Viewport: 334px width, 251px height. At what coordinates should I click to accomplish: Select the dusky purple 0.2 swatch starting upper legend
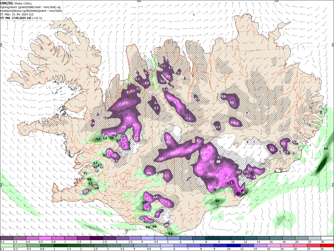click(x=7, y=238)
